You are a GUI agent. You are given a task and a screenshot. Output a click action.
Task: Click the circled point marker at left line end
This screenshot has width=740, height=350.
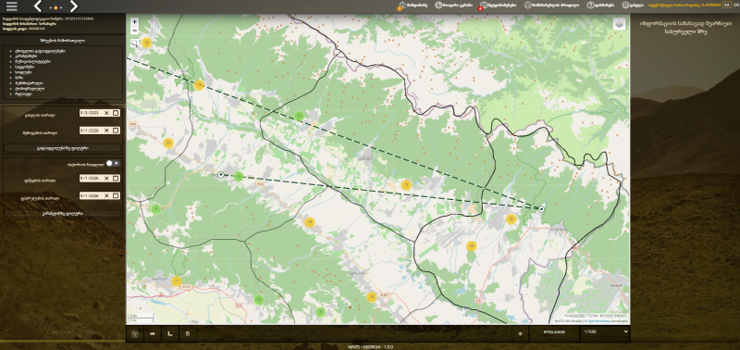click(x=220, y=174)
